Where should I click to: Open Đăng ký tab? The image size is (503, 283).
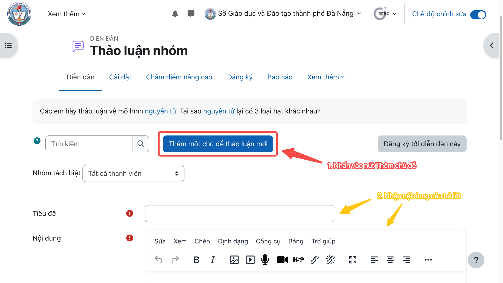pos(240,77)
